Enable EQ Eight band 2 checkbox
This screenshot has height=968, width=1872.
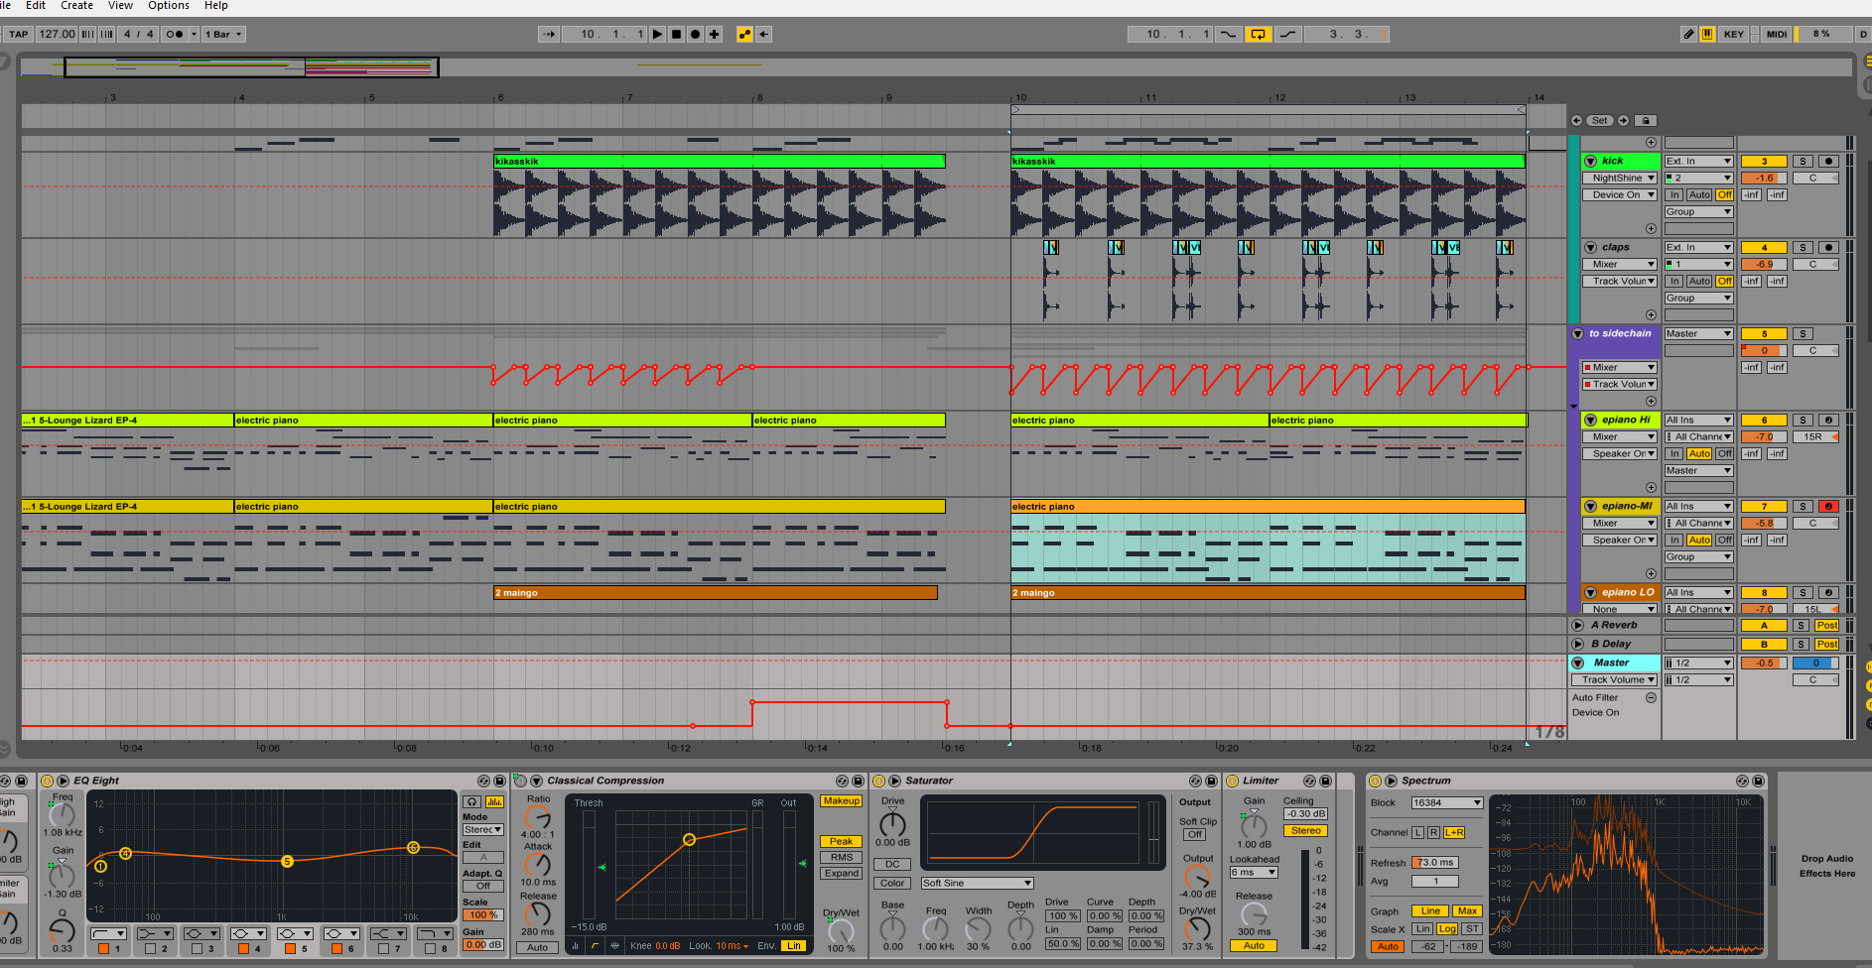150,948
